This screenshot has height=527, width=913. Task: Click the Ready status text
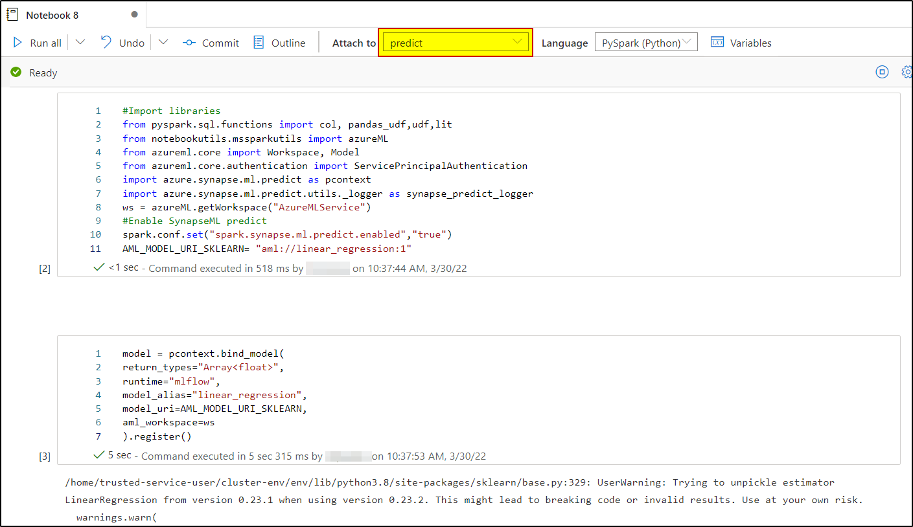click(43, 73)
